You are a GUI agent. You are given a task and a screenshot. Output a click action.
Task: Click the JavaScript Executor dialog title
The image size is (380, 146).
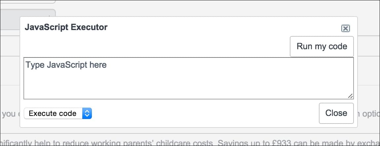point(66,27)
